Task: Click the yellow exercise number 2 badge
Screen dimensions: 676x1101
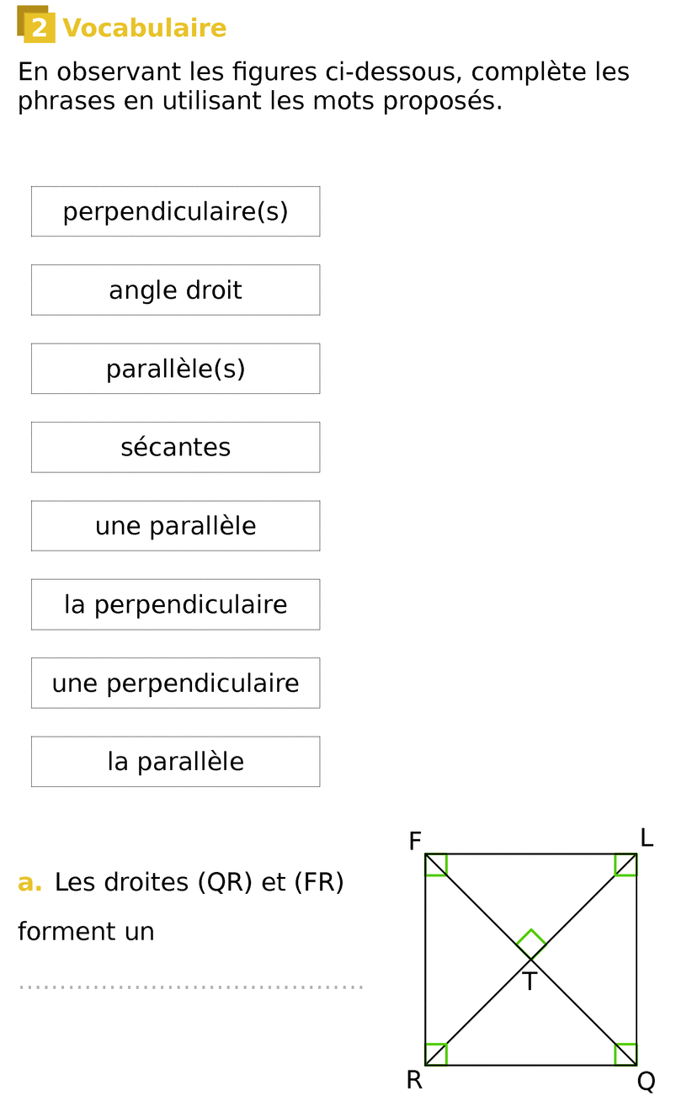Action: point(37,27)
